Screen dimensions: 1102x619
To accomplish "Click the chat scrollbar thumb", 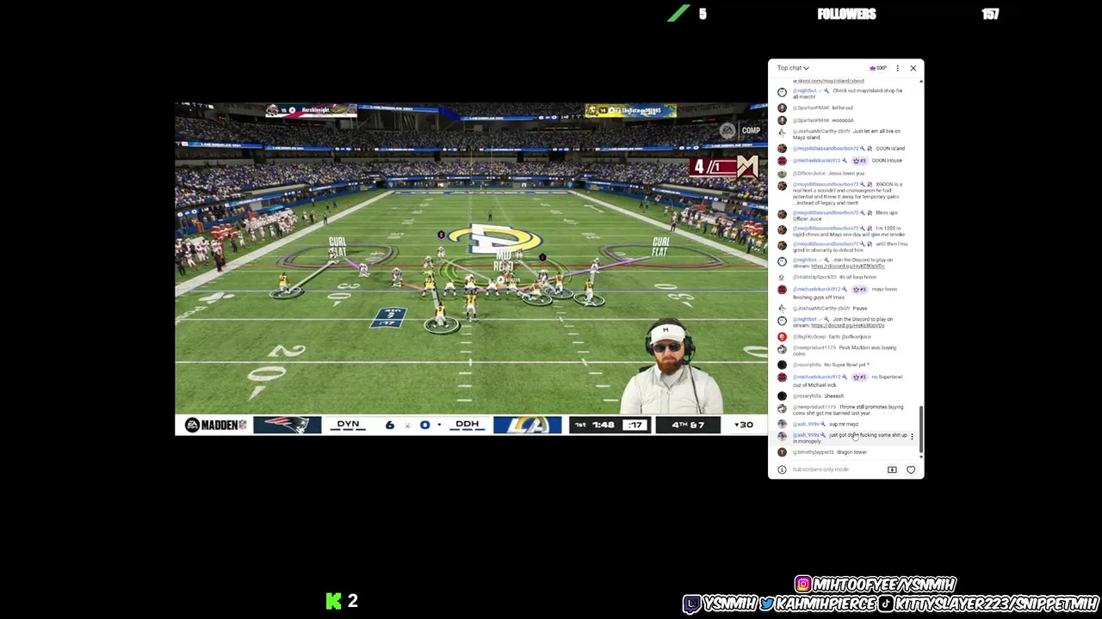I will coord(921,428).
